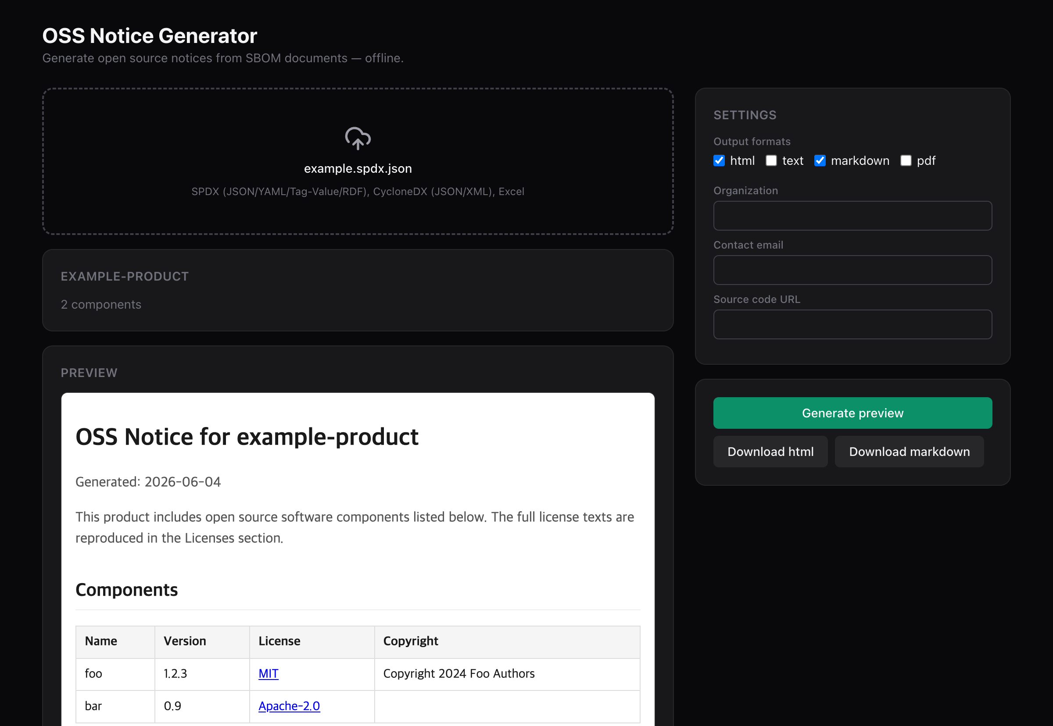Click the cloud upload icon
Viewport: 1053px width, 726px height.
tap(358, 138)
